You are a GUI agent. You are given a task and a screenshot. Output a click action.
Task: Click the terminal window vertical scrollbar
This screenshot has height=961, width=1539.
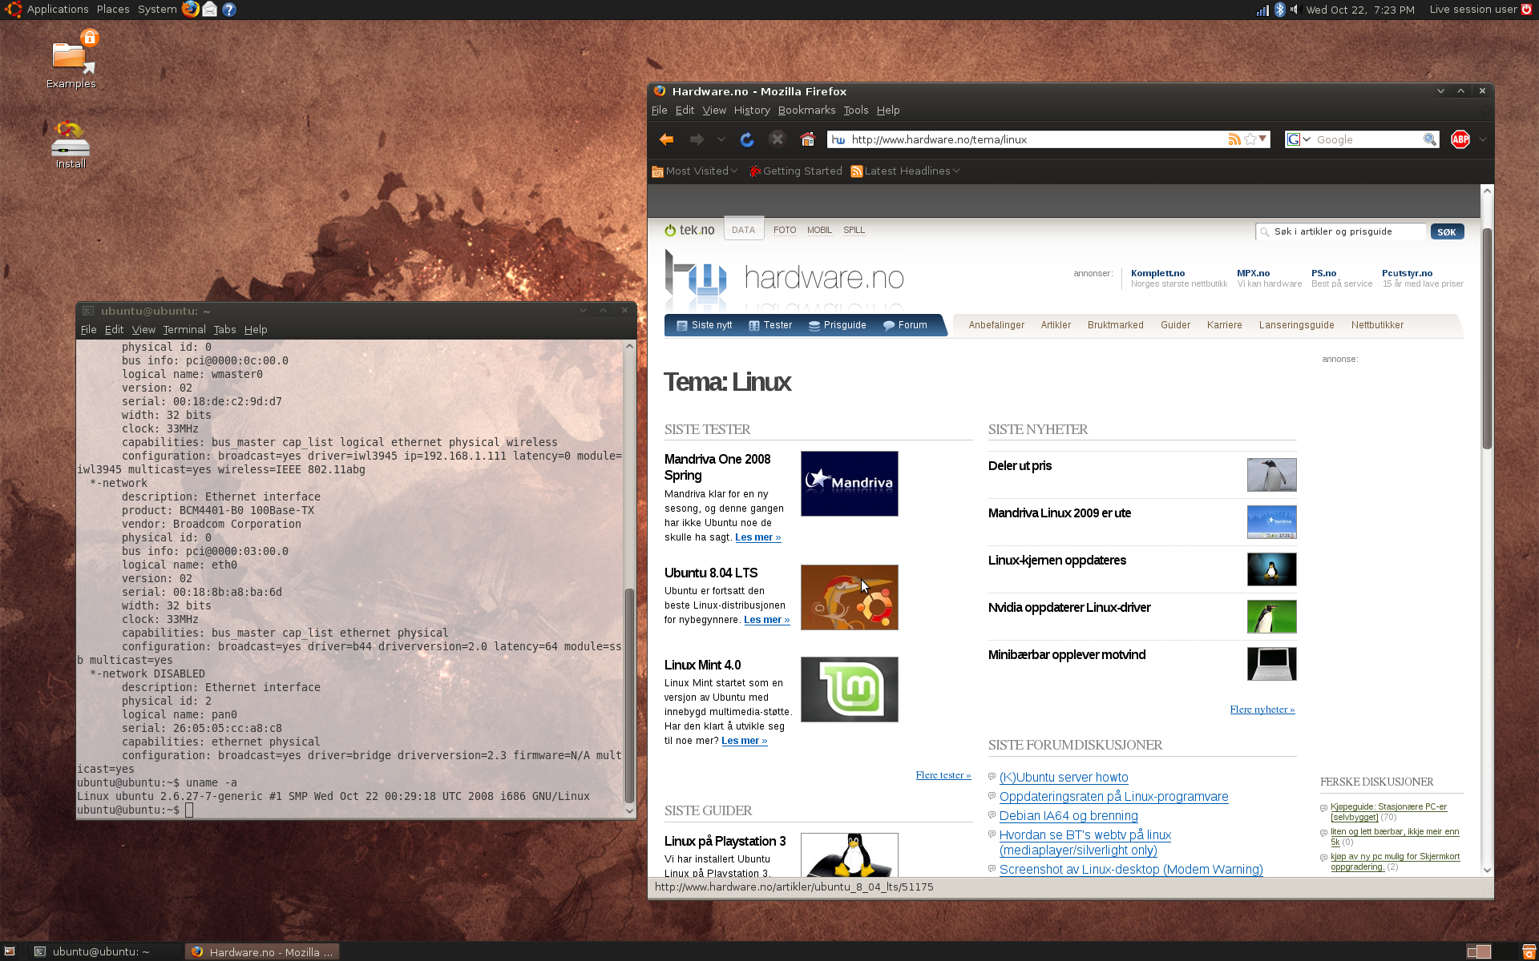629,695
